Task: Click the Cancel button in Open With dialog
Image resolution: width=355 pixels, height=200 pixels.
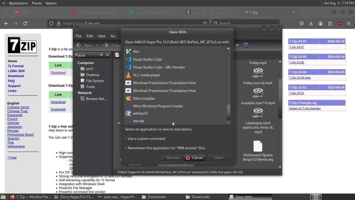Action: coord(194,158)
